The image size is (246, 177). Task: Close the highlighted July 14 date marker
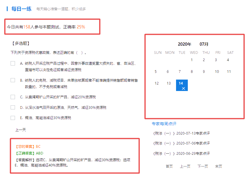(184, 88)
